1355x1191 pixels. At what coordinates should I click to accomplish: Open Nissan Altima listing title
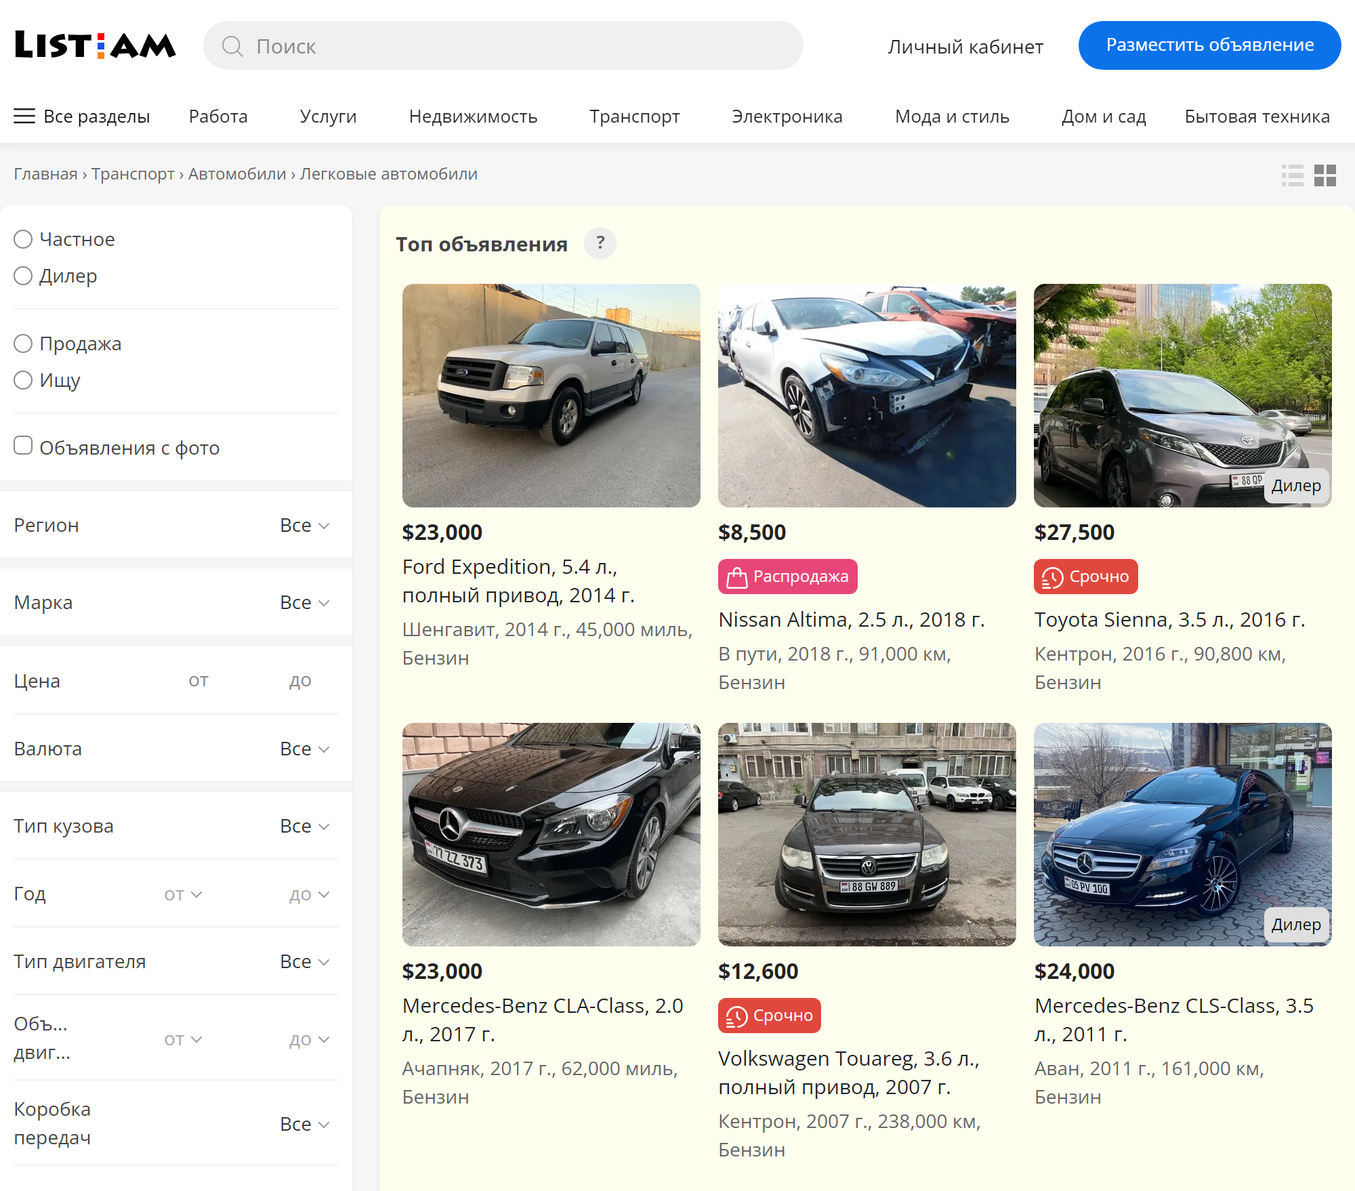[852, 619]
